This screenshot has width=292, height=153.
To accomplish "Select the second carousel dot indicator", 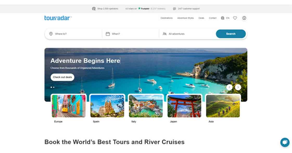I will [54, 87].
